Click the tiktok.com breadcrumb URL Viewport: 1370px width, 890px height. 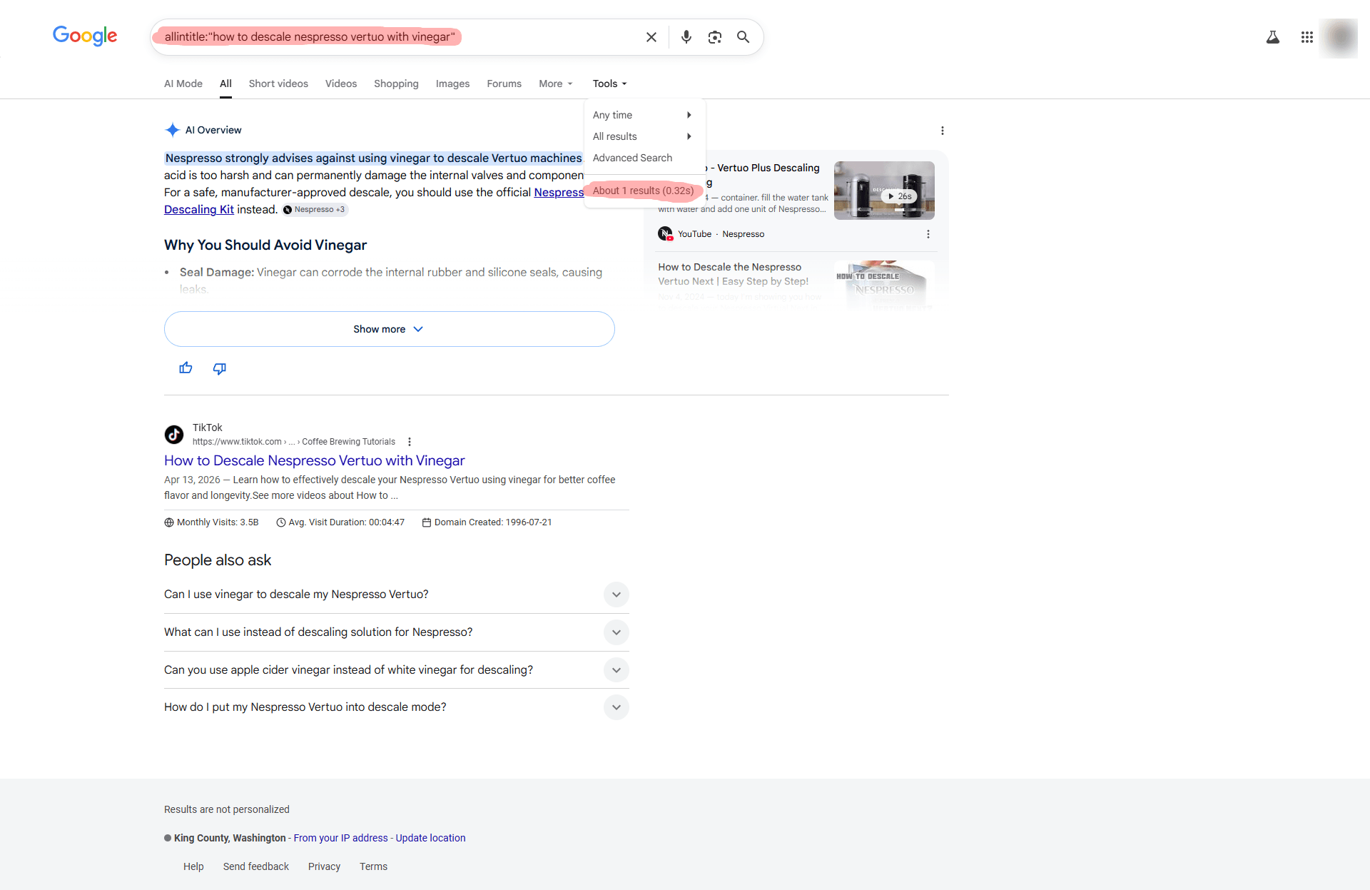click(293, 442)
